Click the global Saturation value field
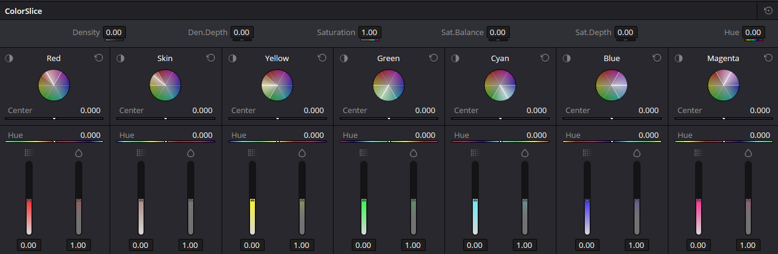This screenshot has width=778, height=254. [x=369, y=32]
